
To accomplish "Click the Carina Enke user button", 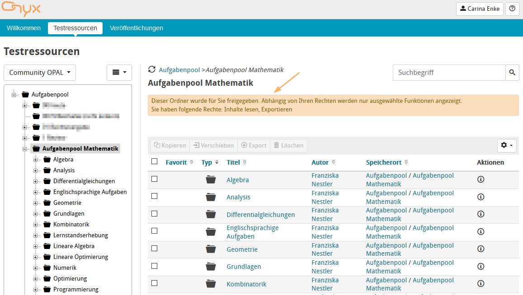I will [479, 9].
